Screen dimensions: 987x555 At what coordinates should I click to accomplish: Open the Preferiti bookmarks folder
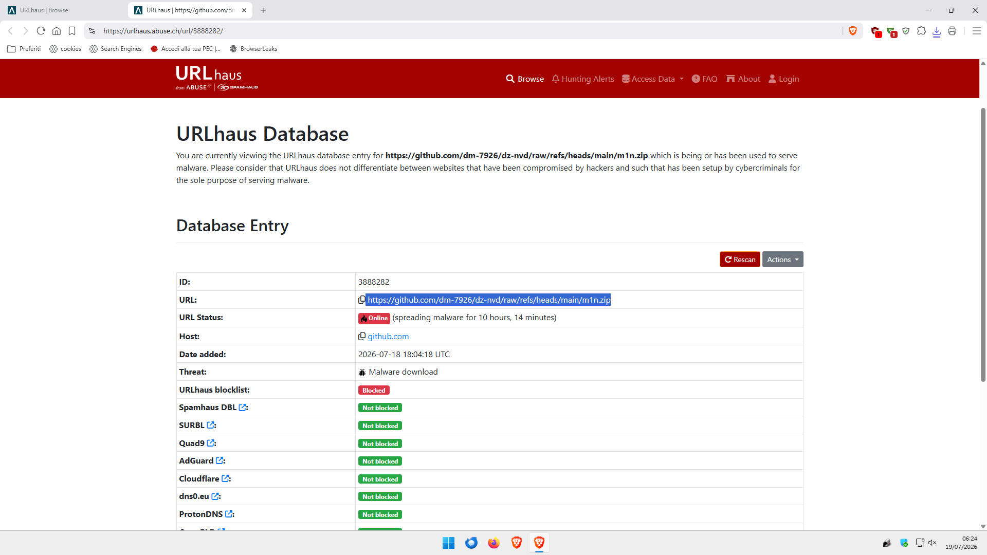(24, 49)
